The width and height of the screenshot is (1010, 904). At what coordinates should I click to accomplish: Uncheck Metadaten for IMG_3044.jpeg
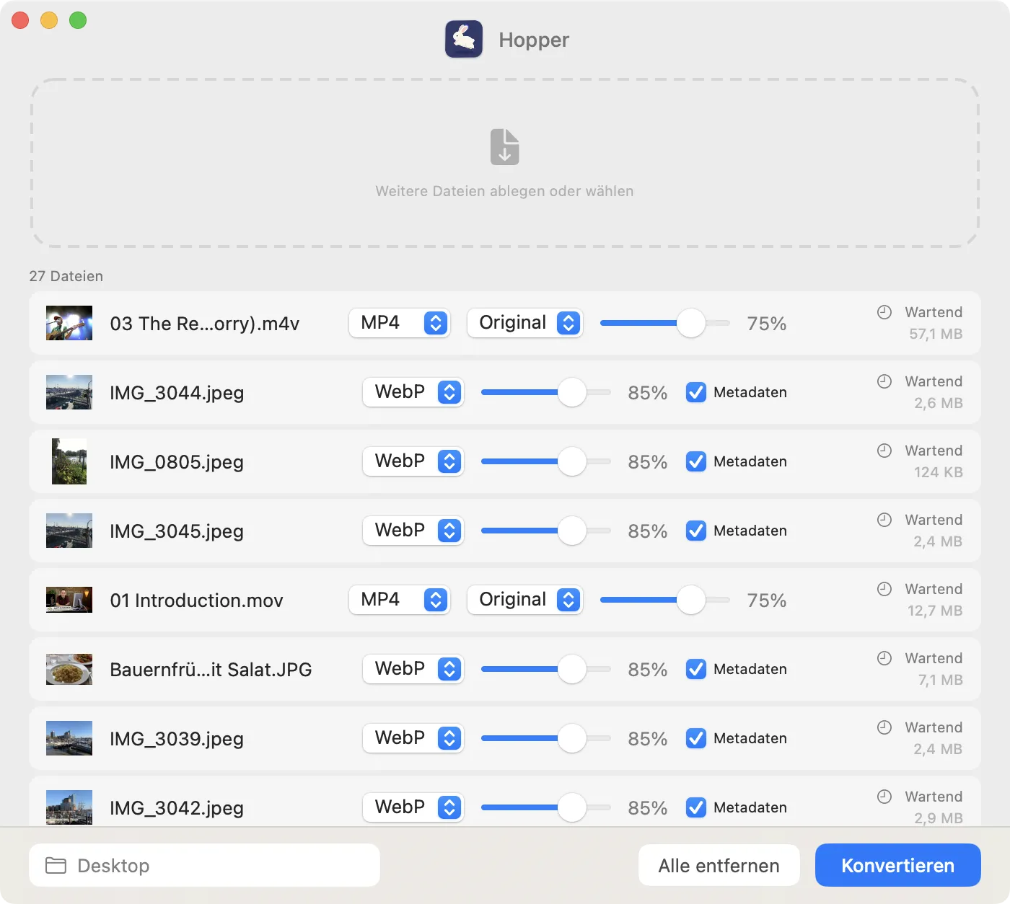click(x=695, y=392)
